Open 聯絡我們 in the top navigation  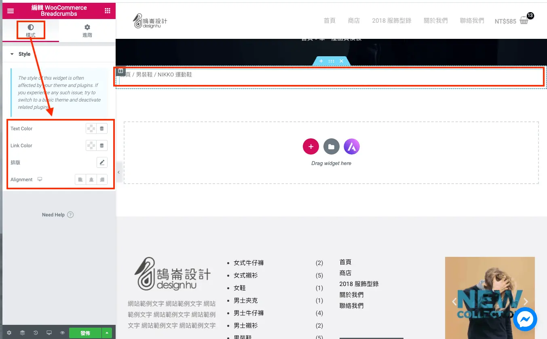[x=472, y=21]
